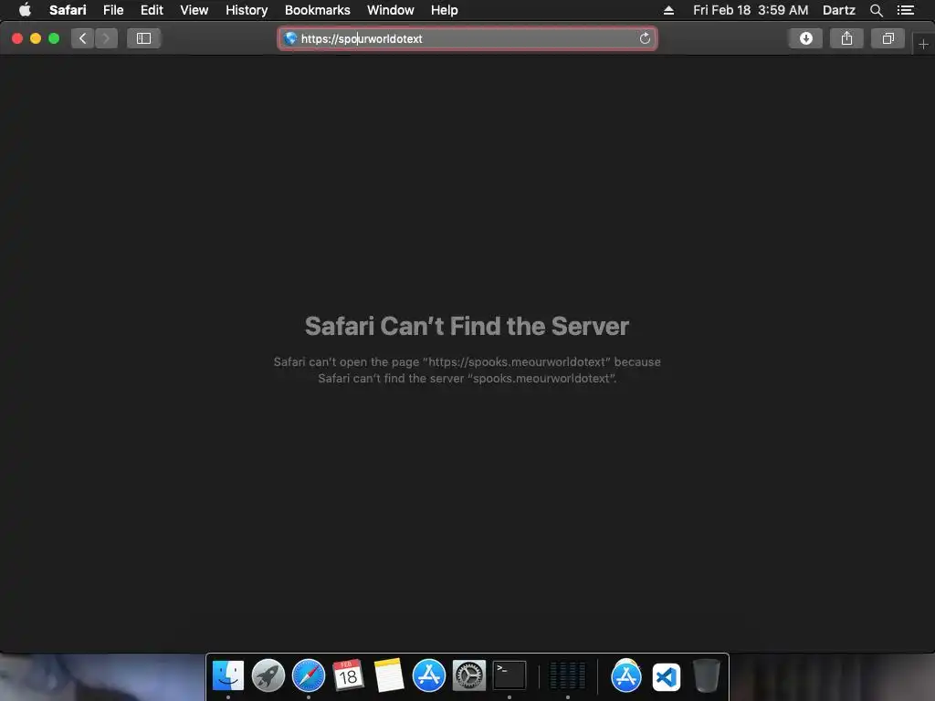
Task: Open the Help menu
Action: point(445,10)
